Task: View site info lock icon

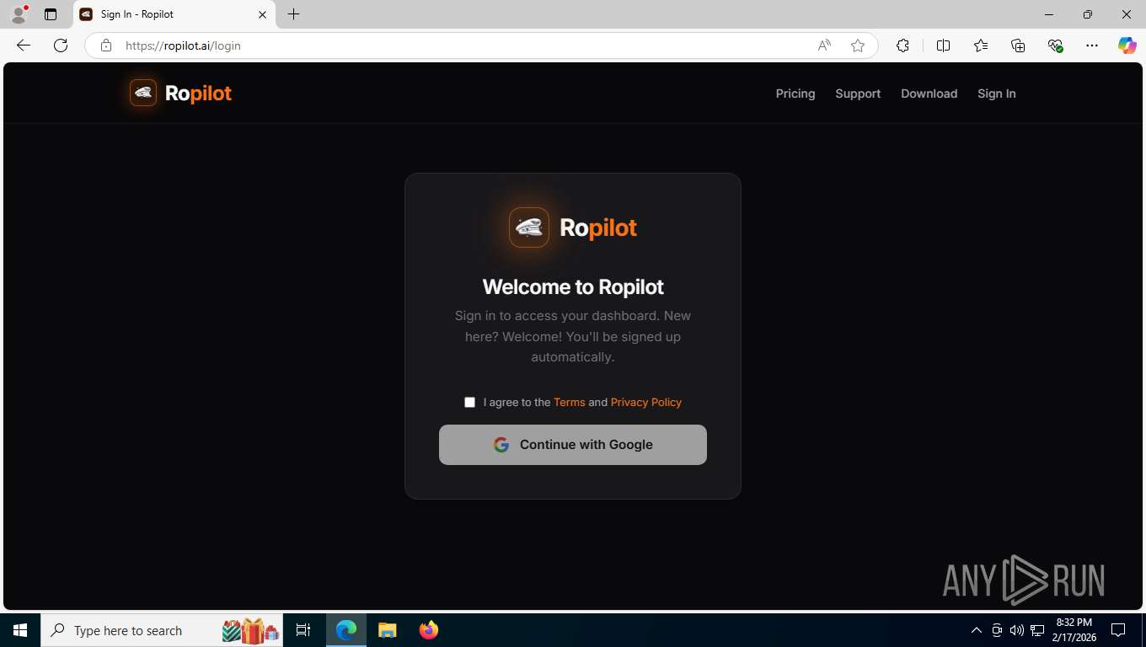Action: pos(106,45)
